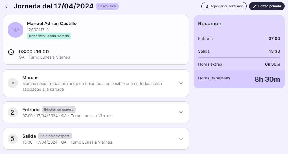Select the employee name Manuel Adrian Castillo

tap(52, 23)
